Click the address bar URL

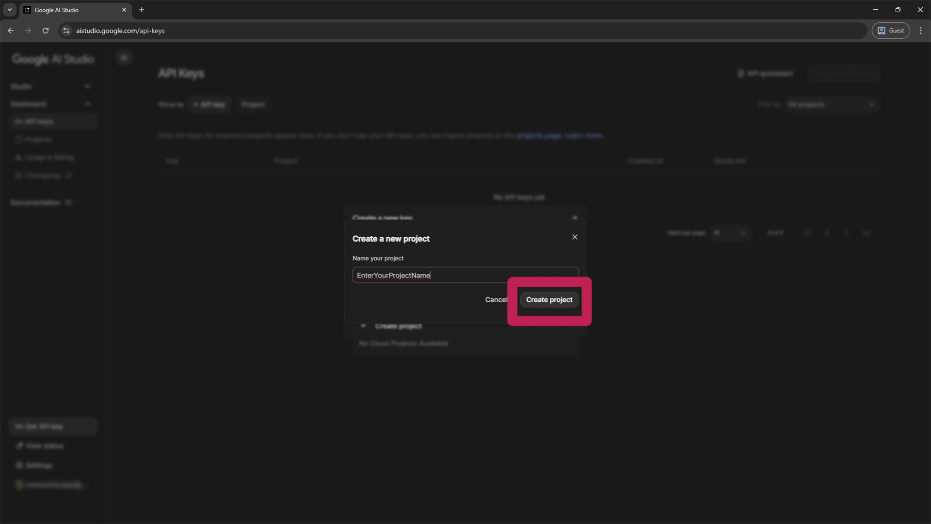(x=120, y=31)
